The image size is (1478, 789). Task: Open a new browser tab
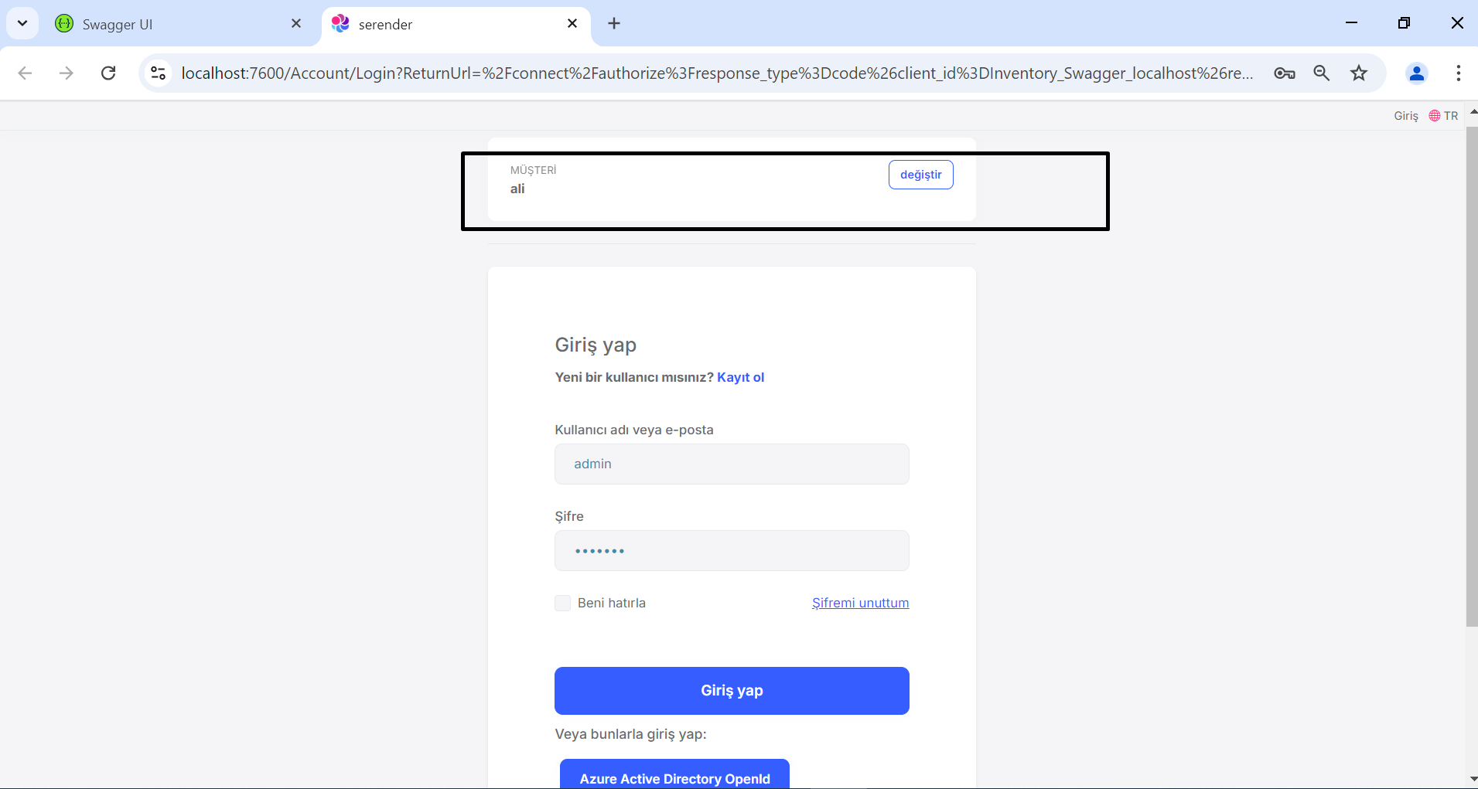tap(614, 24)
